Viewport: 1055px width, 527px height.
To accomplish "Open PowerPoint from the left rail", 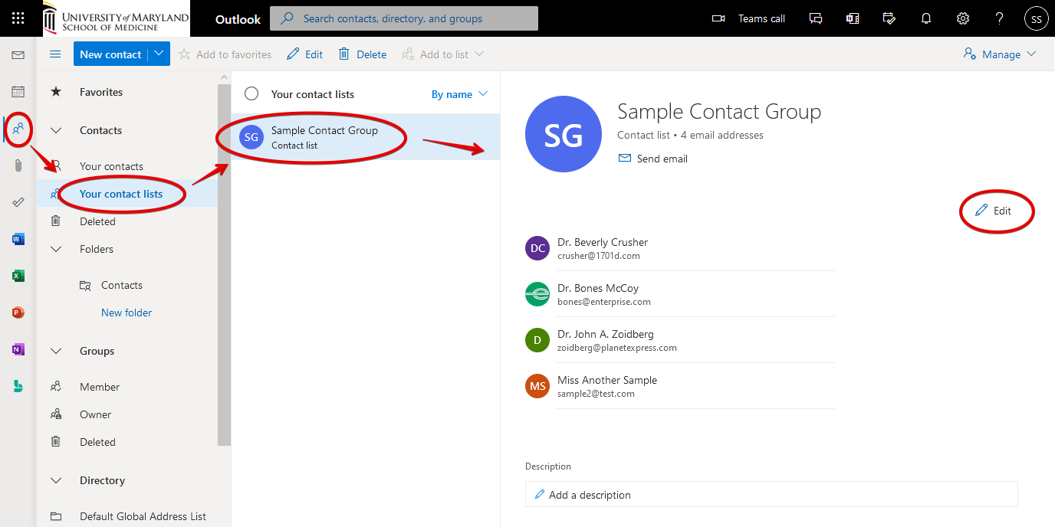I will point(18,313).
